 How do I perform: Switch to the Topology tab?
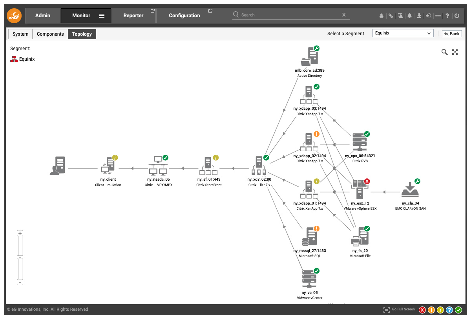pos(82,34)
